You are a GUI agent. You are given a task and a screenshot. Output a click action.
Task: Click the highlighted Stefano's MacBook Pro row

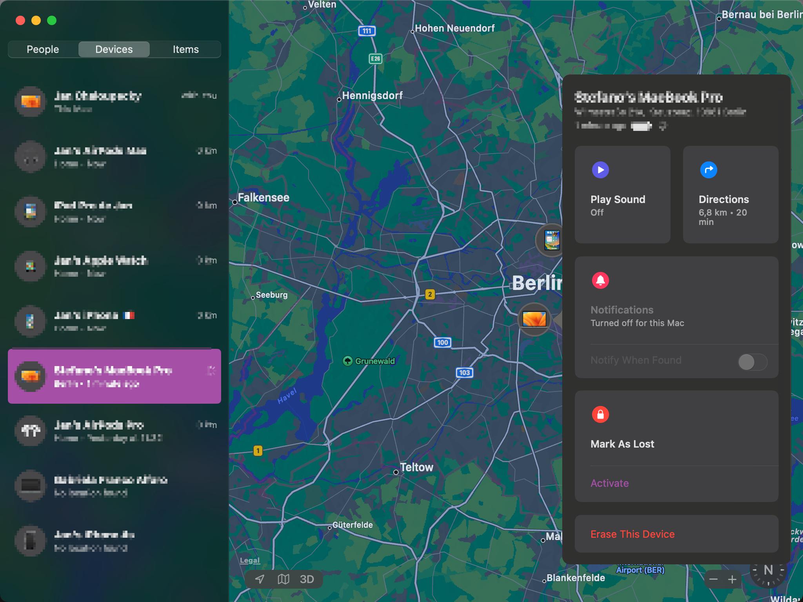[114, 376]
